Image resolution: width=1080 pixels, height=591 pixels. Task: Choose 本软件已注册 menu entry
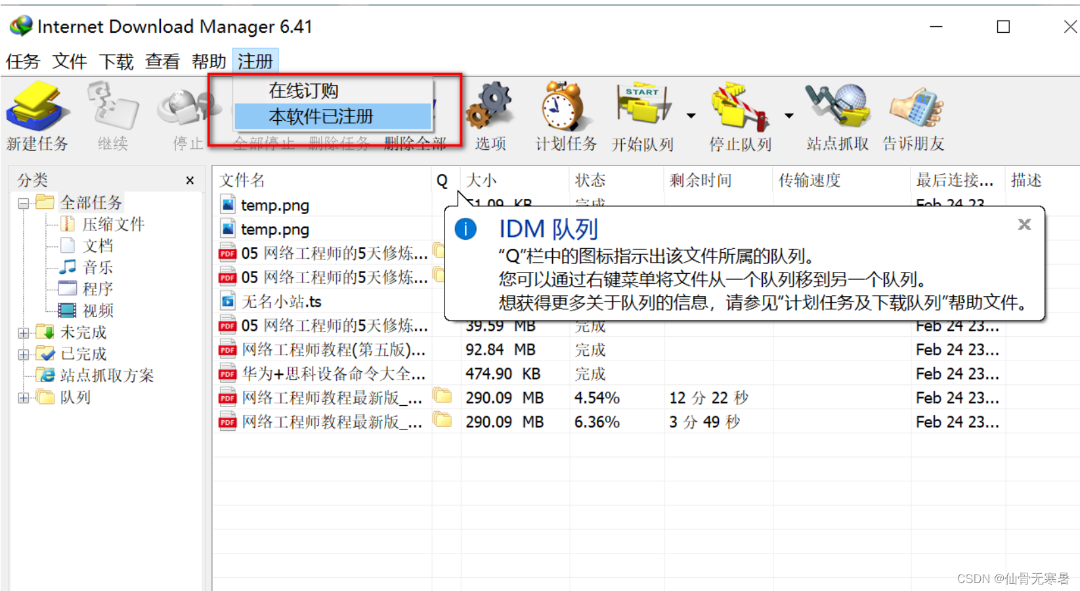point(332,117)
